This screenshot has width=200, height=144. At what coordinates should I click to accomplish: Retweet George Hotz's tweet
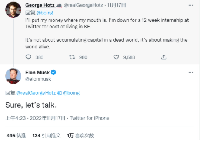pos(72,57)
